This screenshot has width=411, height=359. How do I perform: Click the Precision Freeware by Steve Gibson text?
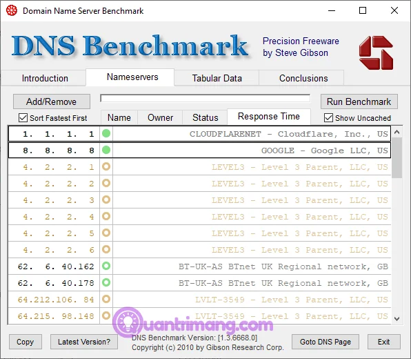(x=301, y=47)
